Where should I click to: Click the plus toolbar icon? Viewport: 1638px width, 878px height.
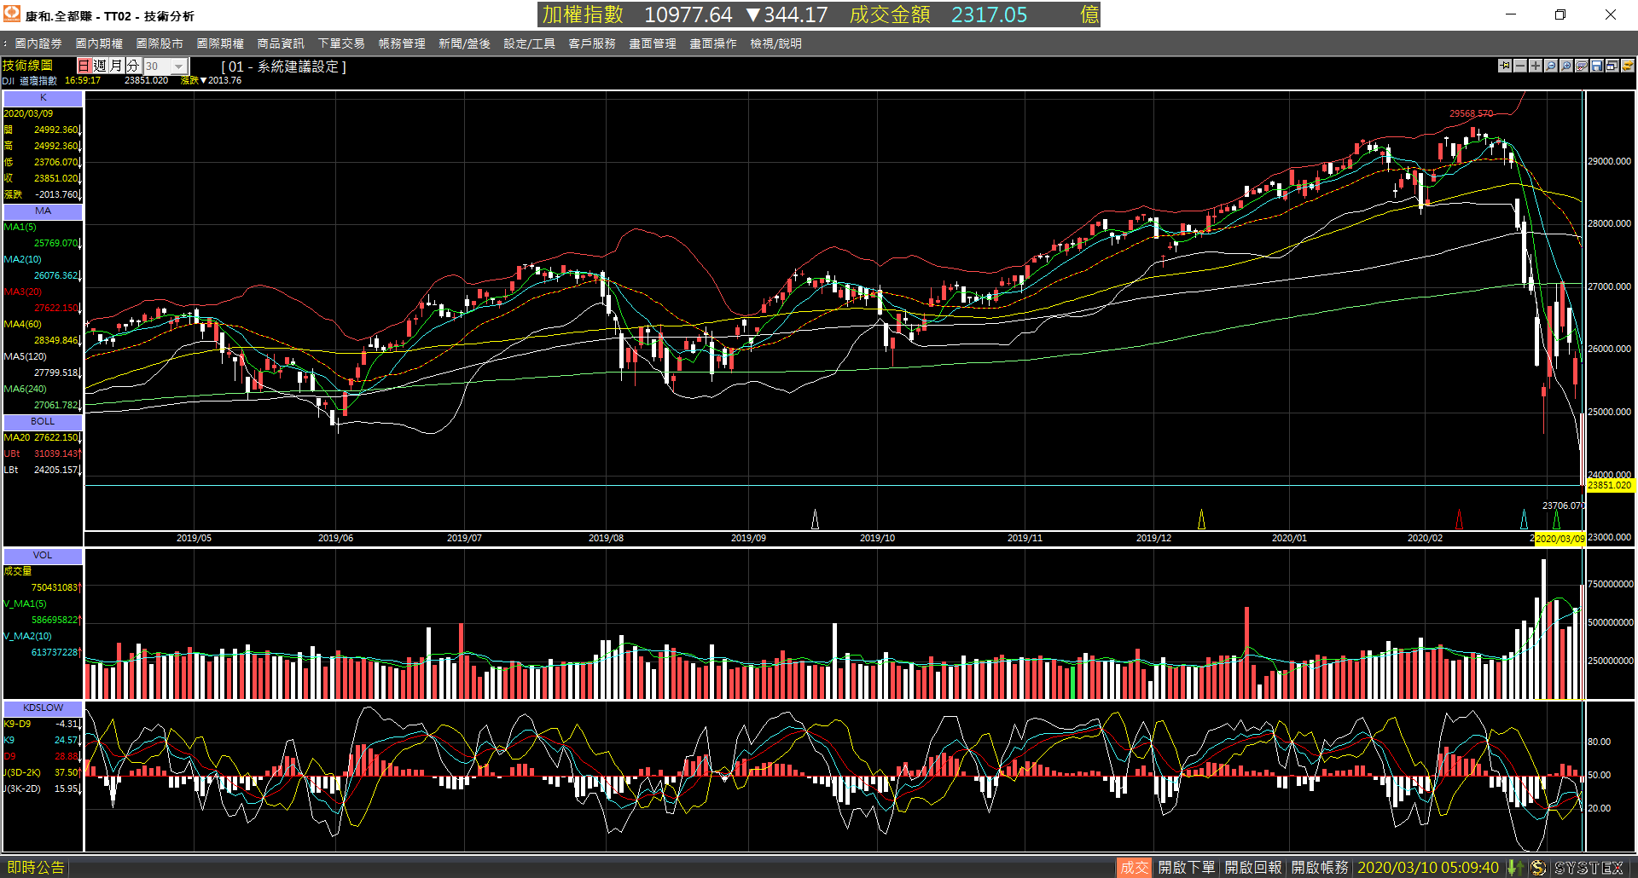pos(1536,66)
